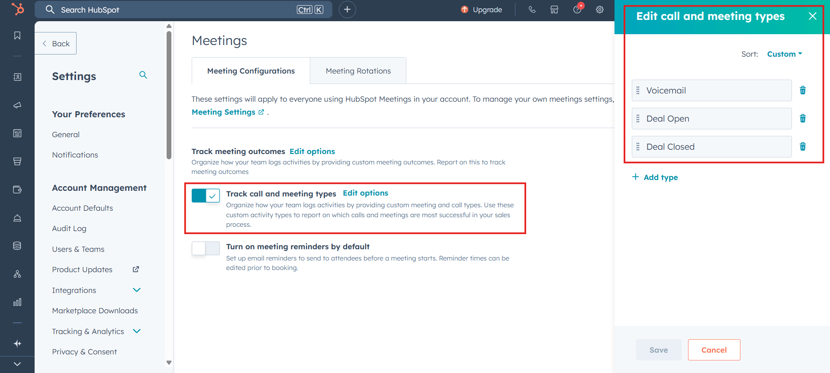
Task: Edit the Voicemail type name field
Action: click(x=712, y=90)
